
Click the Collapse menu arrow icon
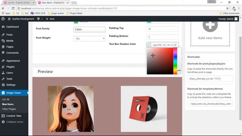click(3, 122)
